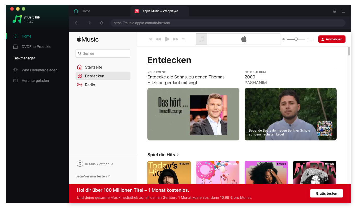Reload the page with refresh icon
This screenshot has width=357, height=210.
102,23
